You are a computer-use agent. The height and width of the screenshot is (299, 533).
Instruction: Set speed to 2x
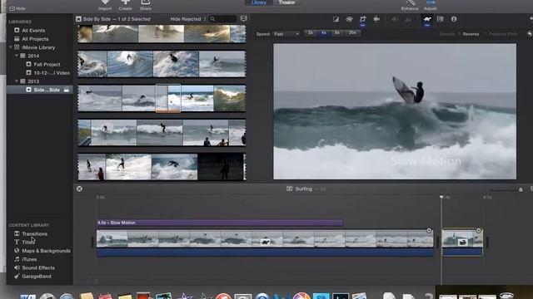click(311, 33)
